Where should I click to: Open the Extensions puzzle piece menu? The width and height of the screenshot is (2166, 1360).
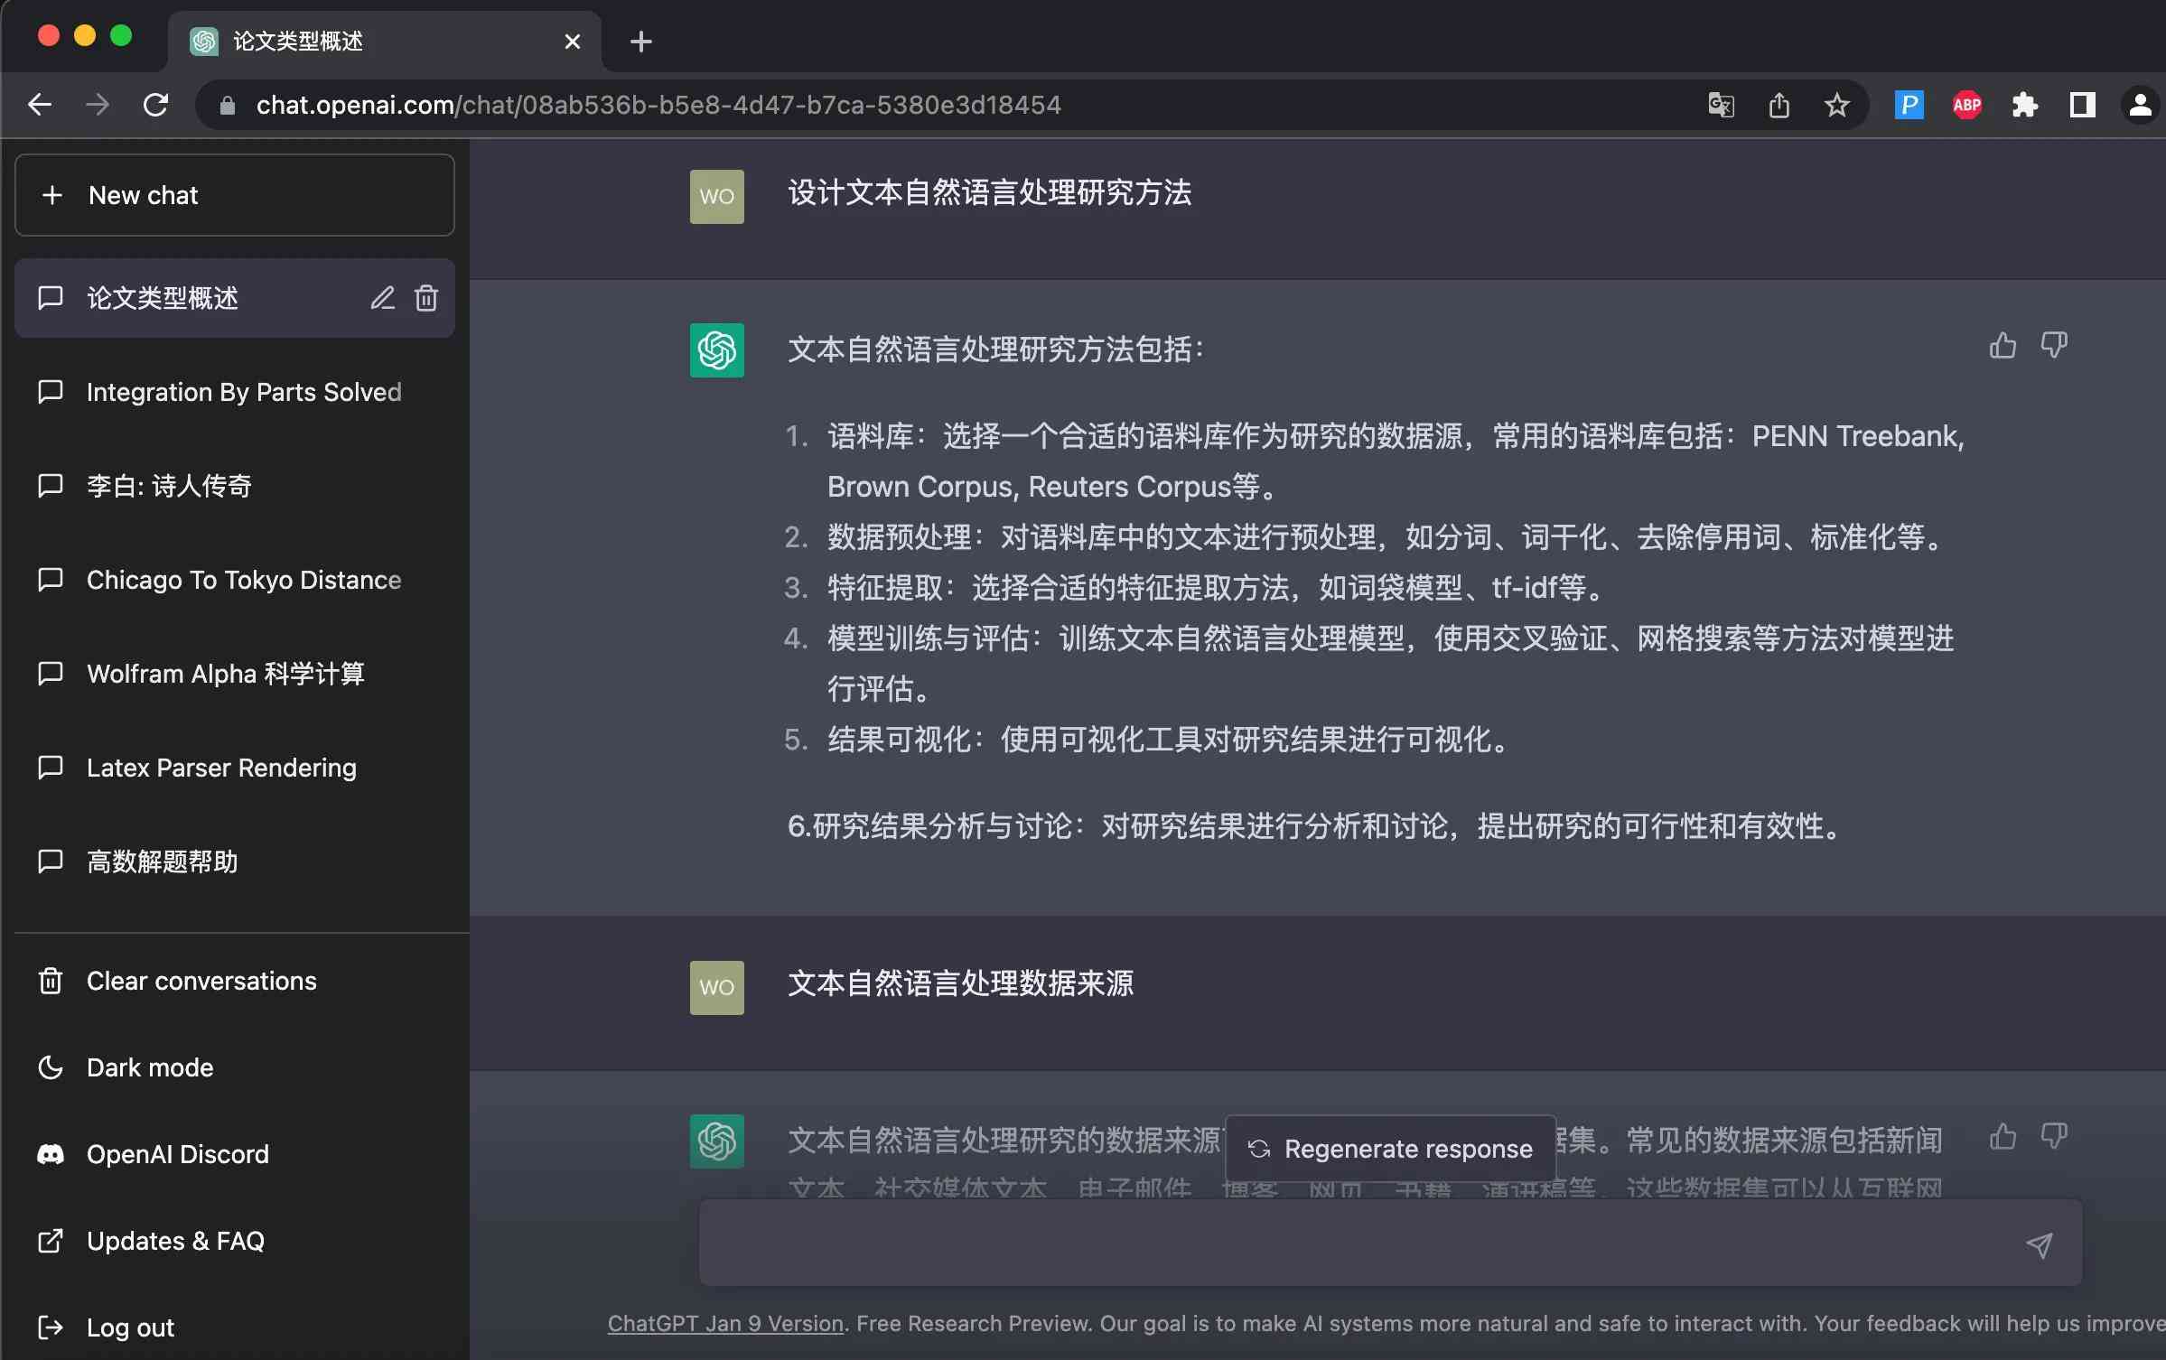pyautogui.click(x=2024, y=105)
